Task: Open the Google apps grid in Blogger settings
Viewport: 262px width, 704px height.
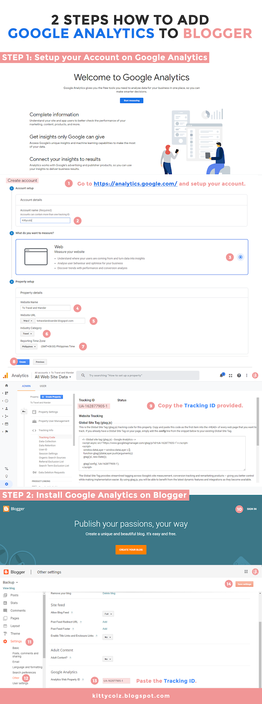Action: [246, 572]
